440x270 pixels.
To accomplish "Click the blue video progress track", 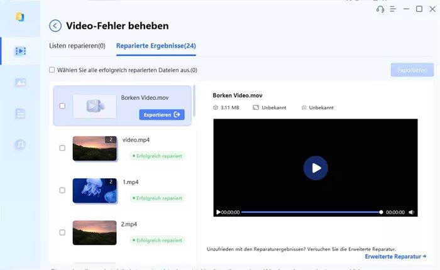I will (x=311, y=212).
